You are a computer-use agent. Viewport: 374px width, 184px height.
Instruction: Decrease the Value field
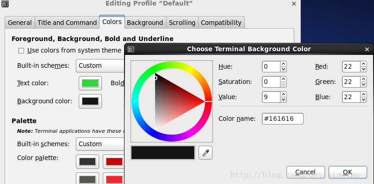tap(283, 100)
